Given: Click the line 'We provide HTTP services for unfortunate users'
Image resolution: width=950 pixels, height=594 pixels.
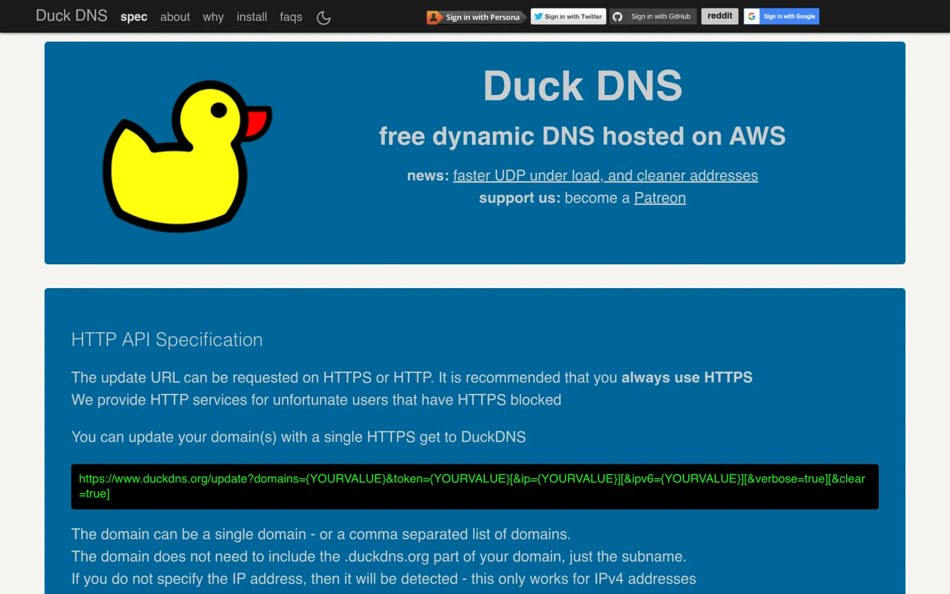Looking at the screenshot, I should (316, 400).
